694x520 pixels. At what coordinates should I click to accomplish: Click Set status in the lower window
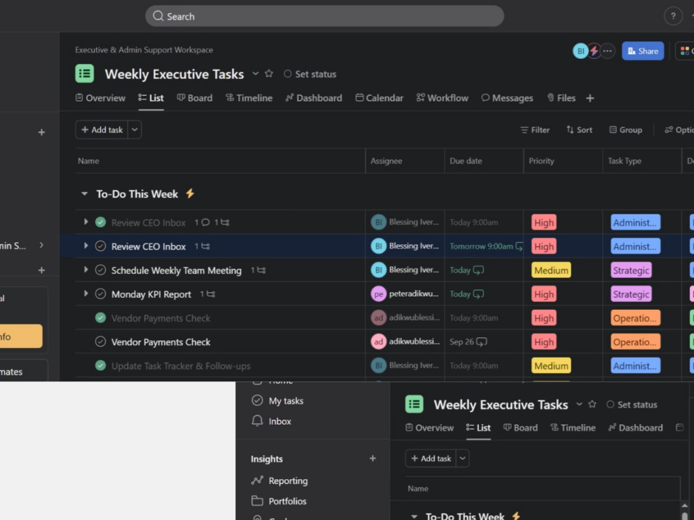(x=632, y=405)
